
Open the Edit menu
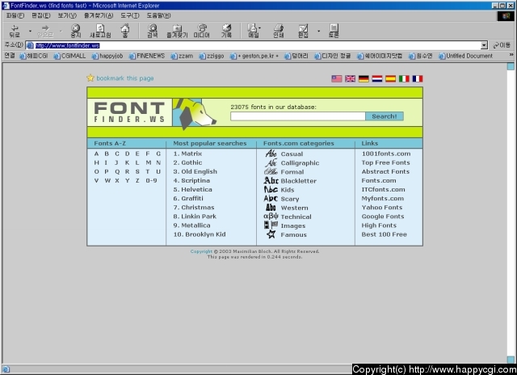pyautogui.click(x=41, y=15)
